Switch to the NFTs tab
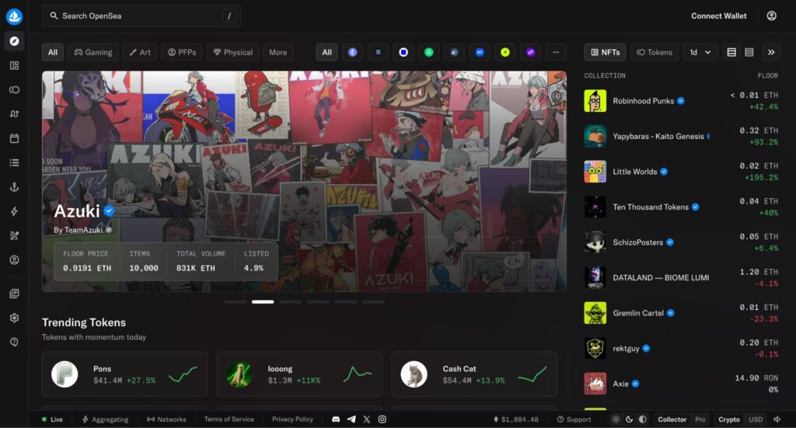796x428 pixels. pos(605,52)
